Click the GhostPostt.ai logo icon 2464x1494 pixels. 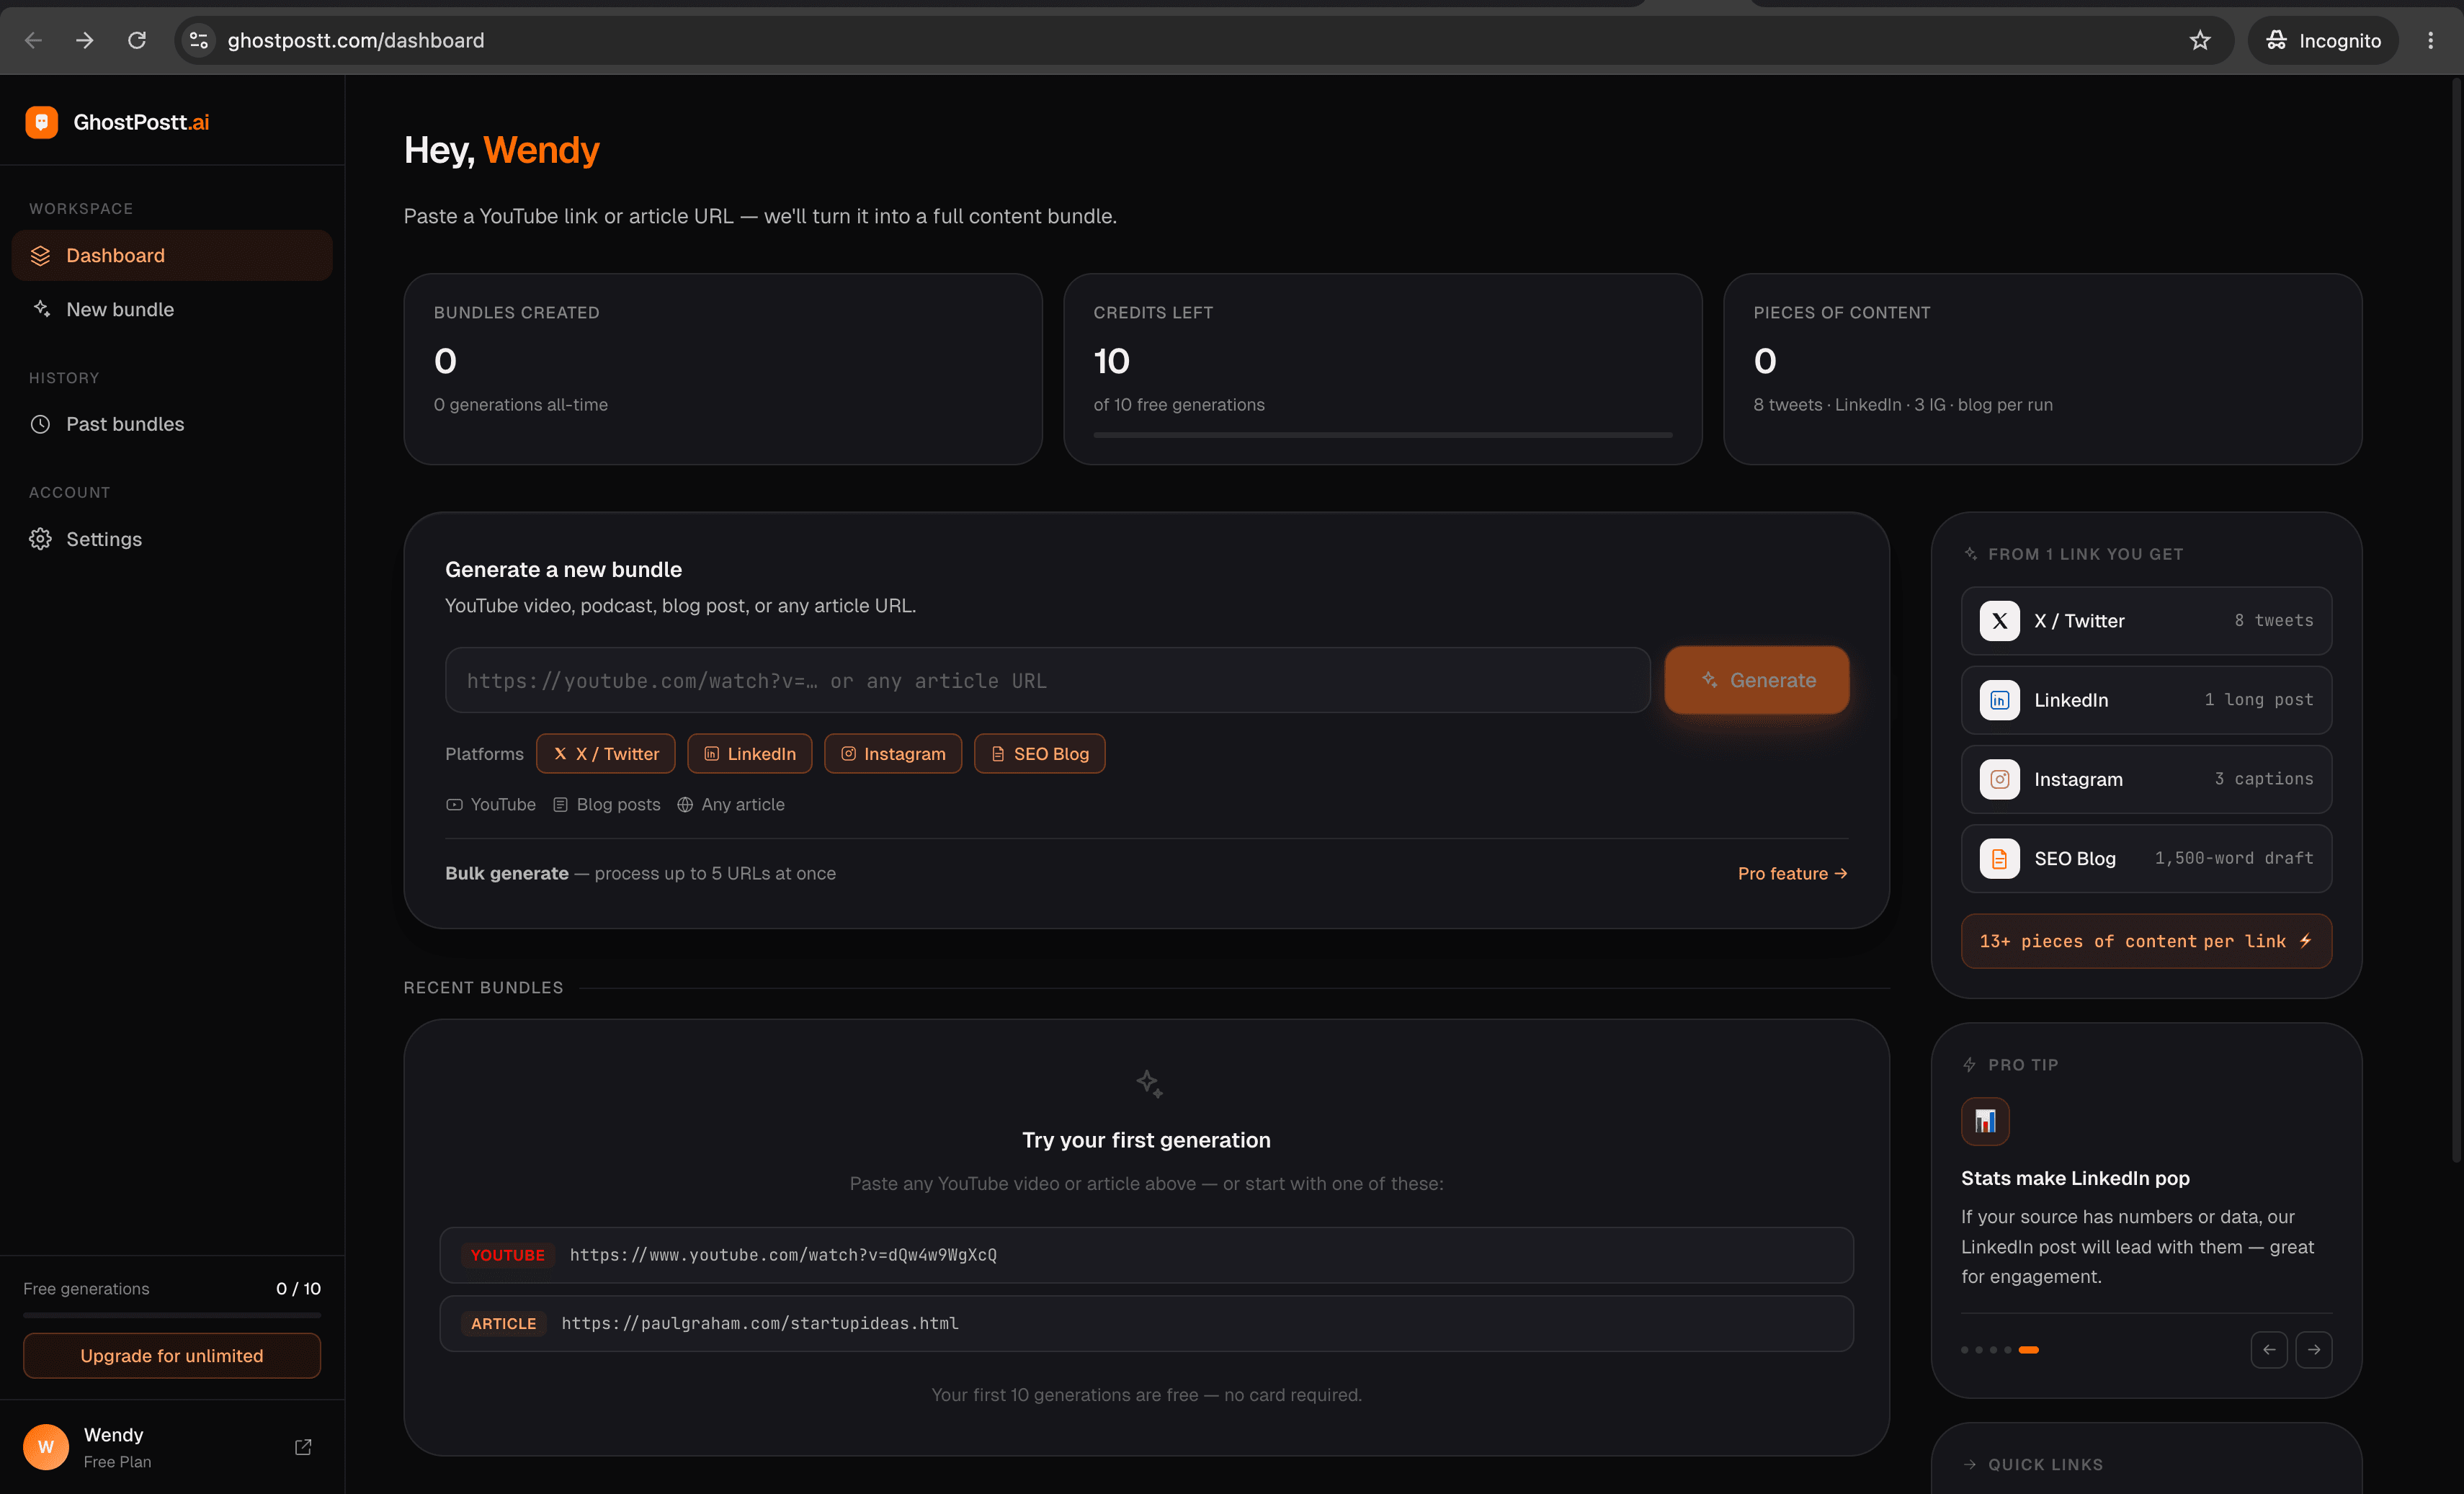(41, 122)
